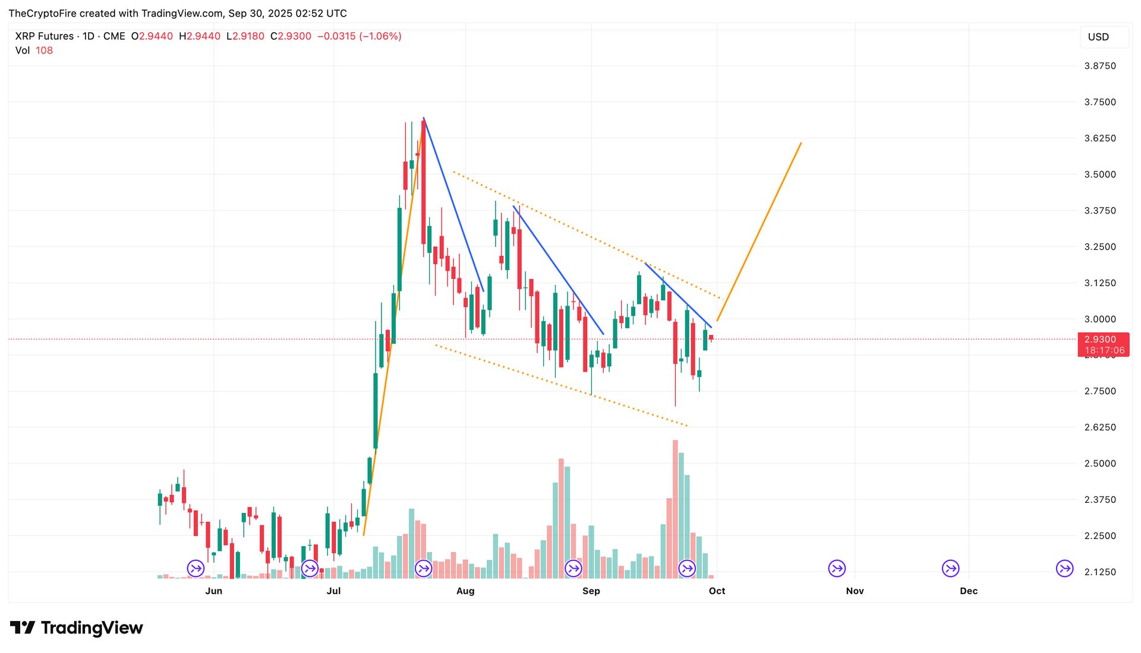This screenshot has width=1141, height=653.
Task: Click the TradingView logo at bottom left
Action: [77, 627]
